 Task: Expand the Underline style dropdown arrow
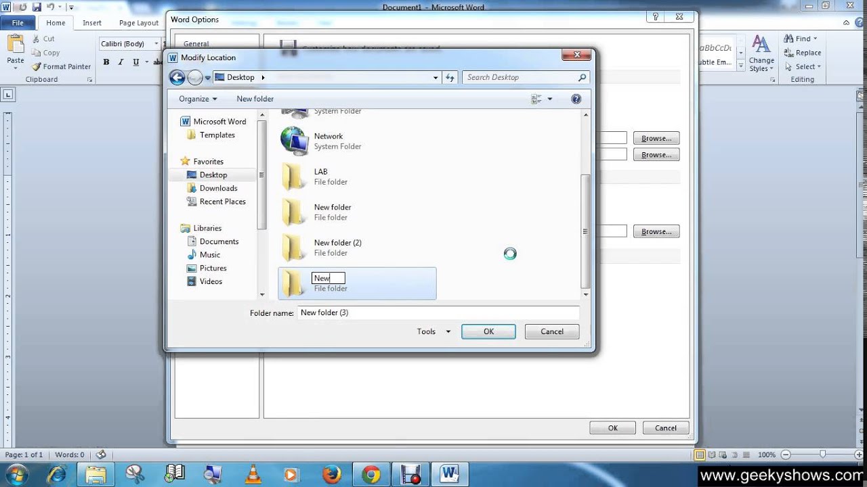click(146, 62)
